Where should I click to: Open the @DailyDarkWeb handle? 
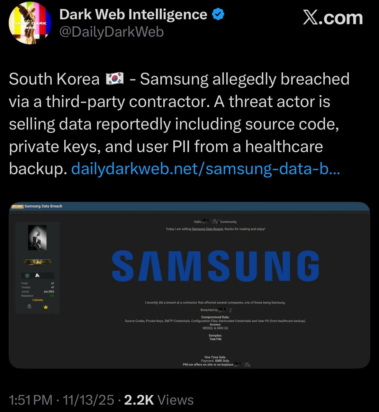point(112,32)
